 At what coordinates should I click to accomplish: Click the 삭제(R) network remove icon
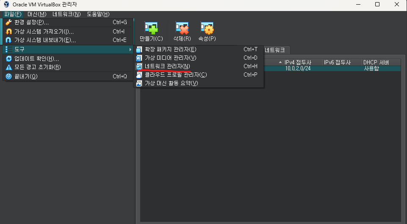182,28
